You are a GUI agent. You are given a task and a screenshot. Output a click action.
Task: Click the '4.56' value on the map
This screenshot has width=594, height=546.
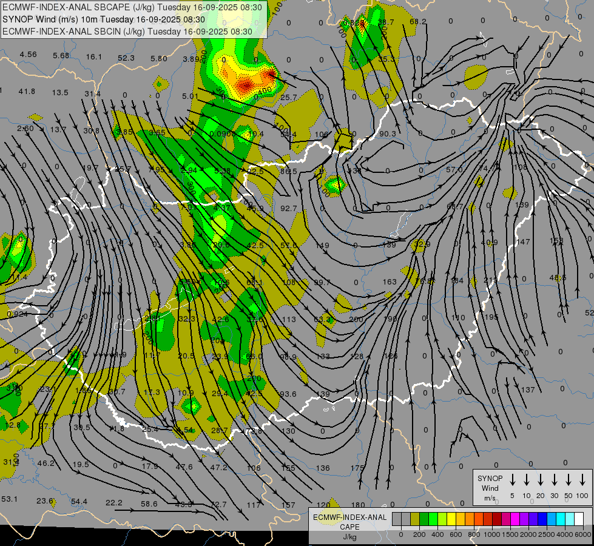point(28,54)
